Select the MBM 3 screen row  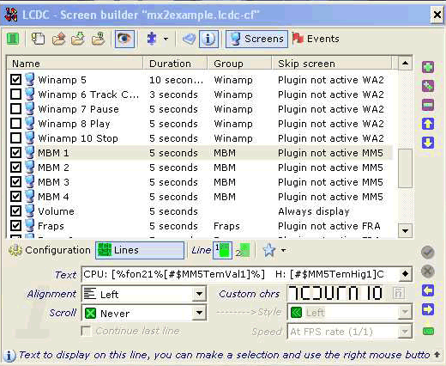click(200, 182)
